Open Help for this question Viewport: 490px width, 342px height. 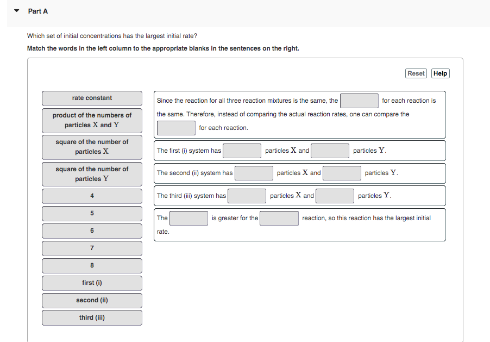click(x=440, y=73)
